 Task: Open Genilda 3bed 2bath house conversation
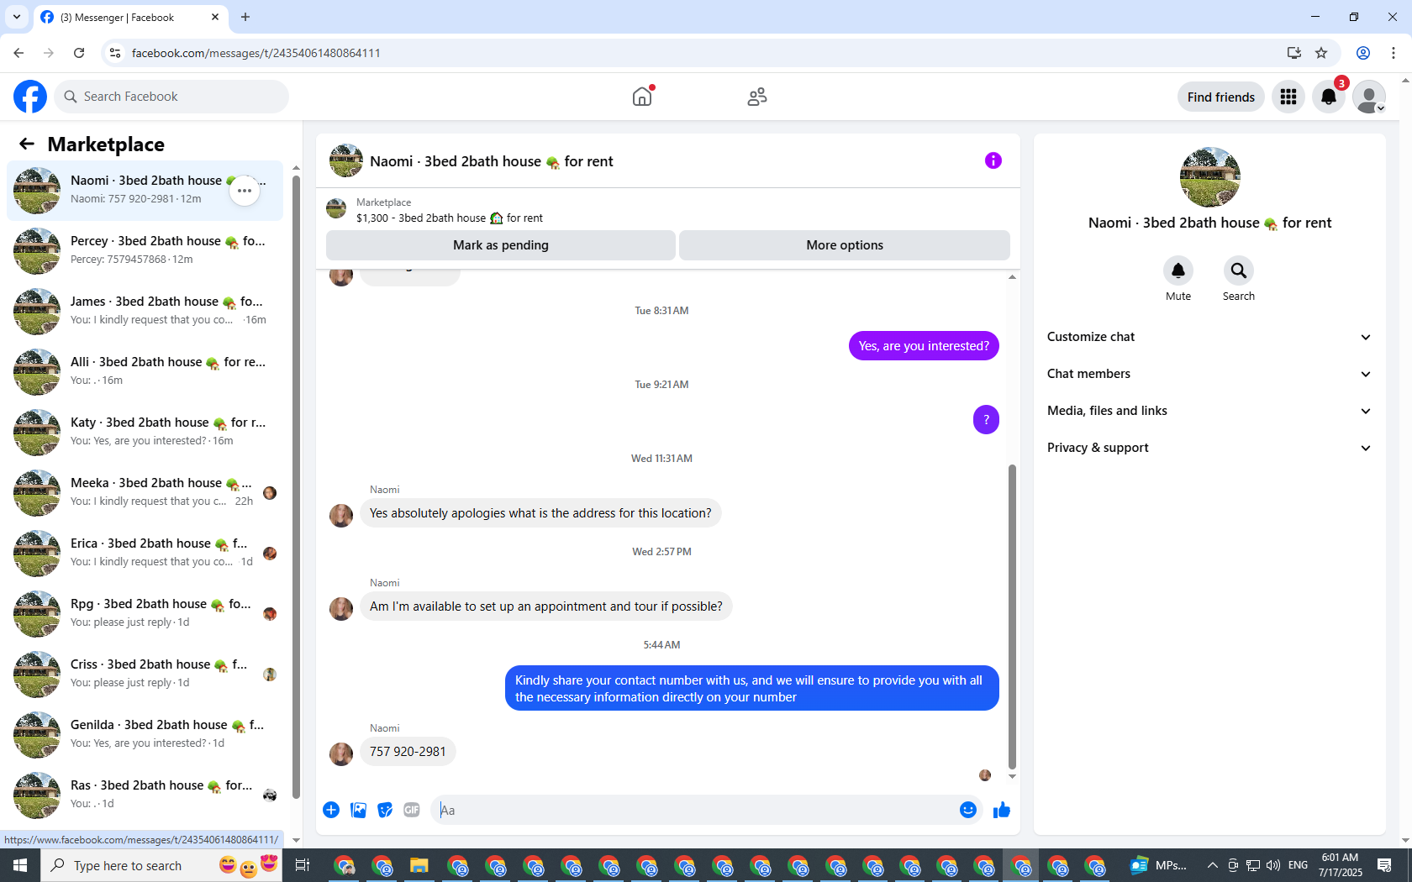(x=145, y=735)
